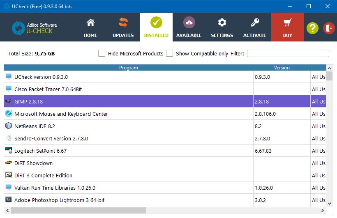Select the 'GIMP 2.8.18' program name
This screenshot has width=337, height=218.
click(29, 101)
